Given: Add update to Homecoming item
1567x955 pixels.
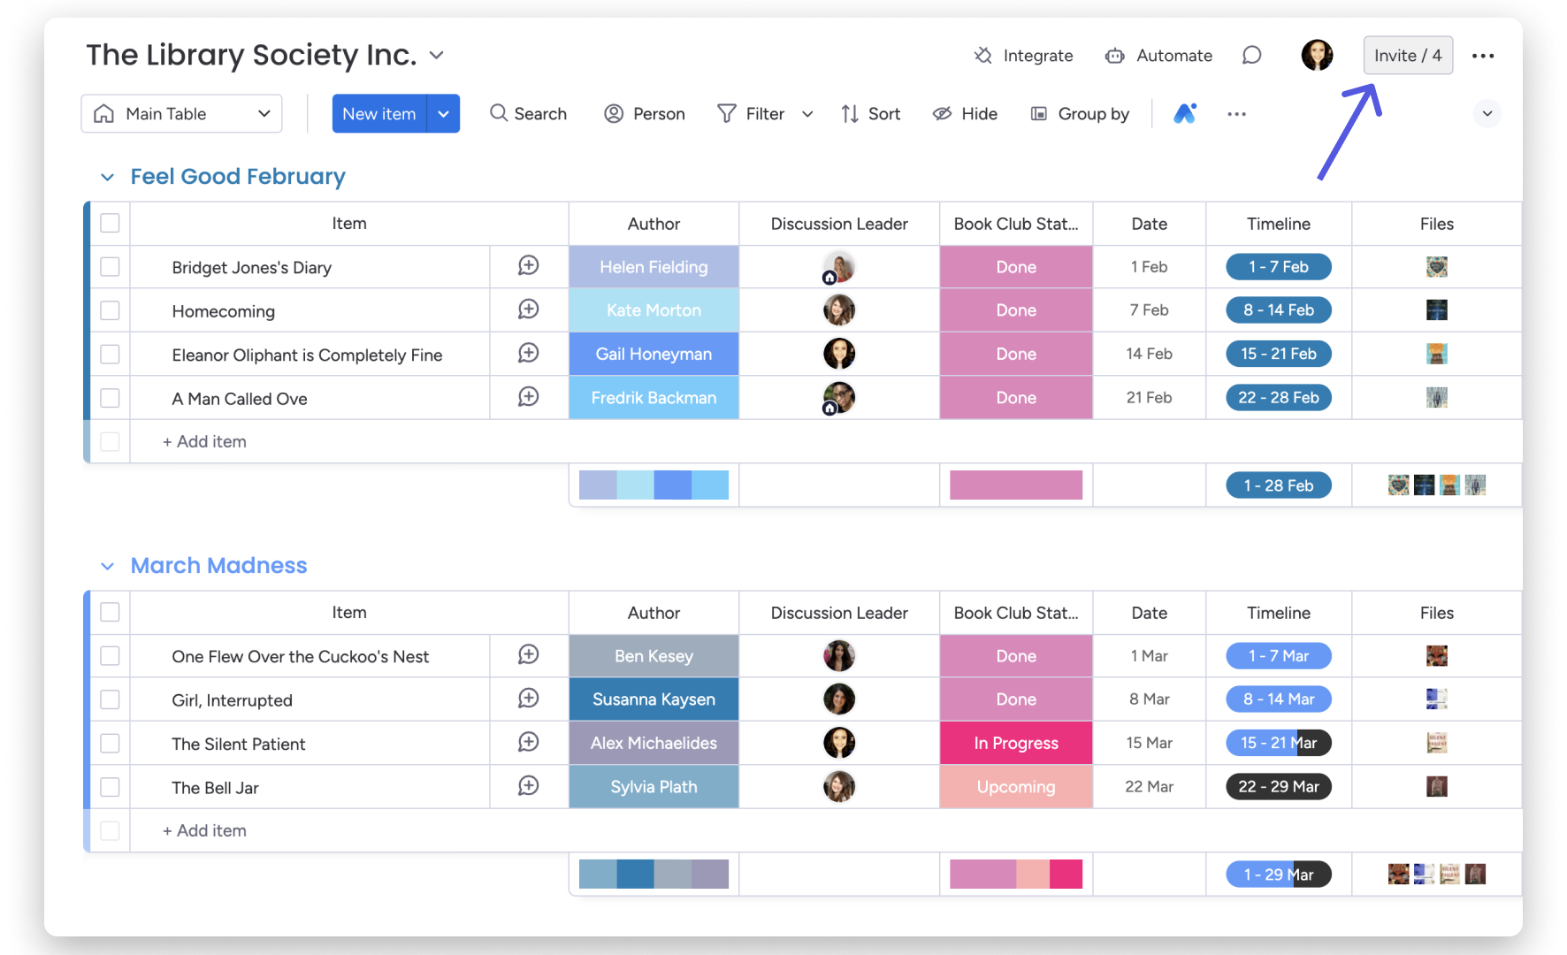Looking at the screenshot, I should (x=528, y=309).
